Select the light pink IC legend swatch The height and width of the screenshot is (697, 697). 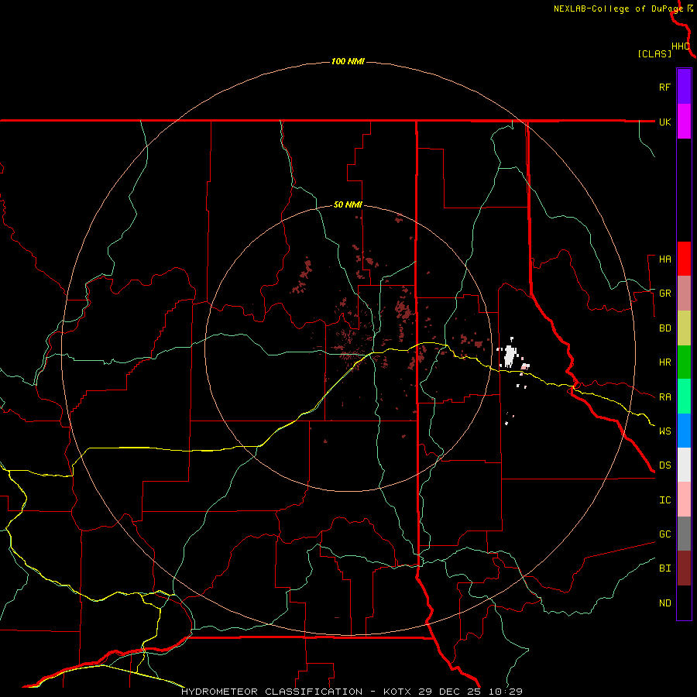(684, 500)
